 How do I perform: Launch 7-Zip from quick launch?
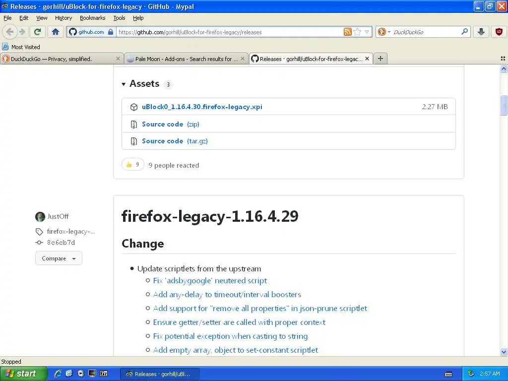pos(104,374)
